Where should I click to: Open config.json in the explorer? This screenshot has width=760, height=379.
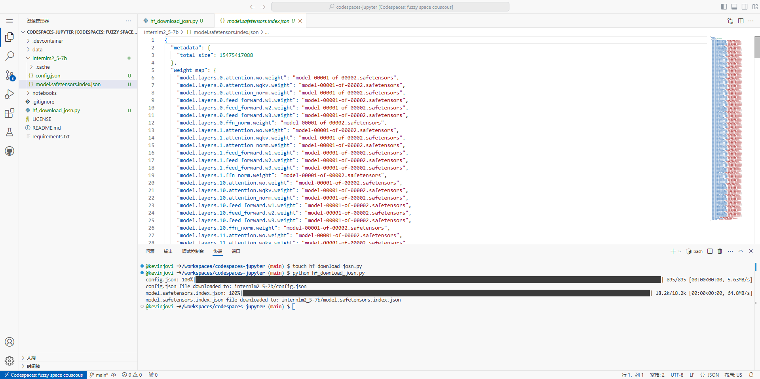click(48, 75)
